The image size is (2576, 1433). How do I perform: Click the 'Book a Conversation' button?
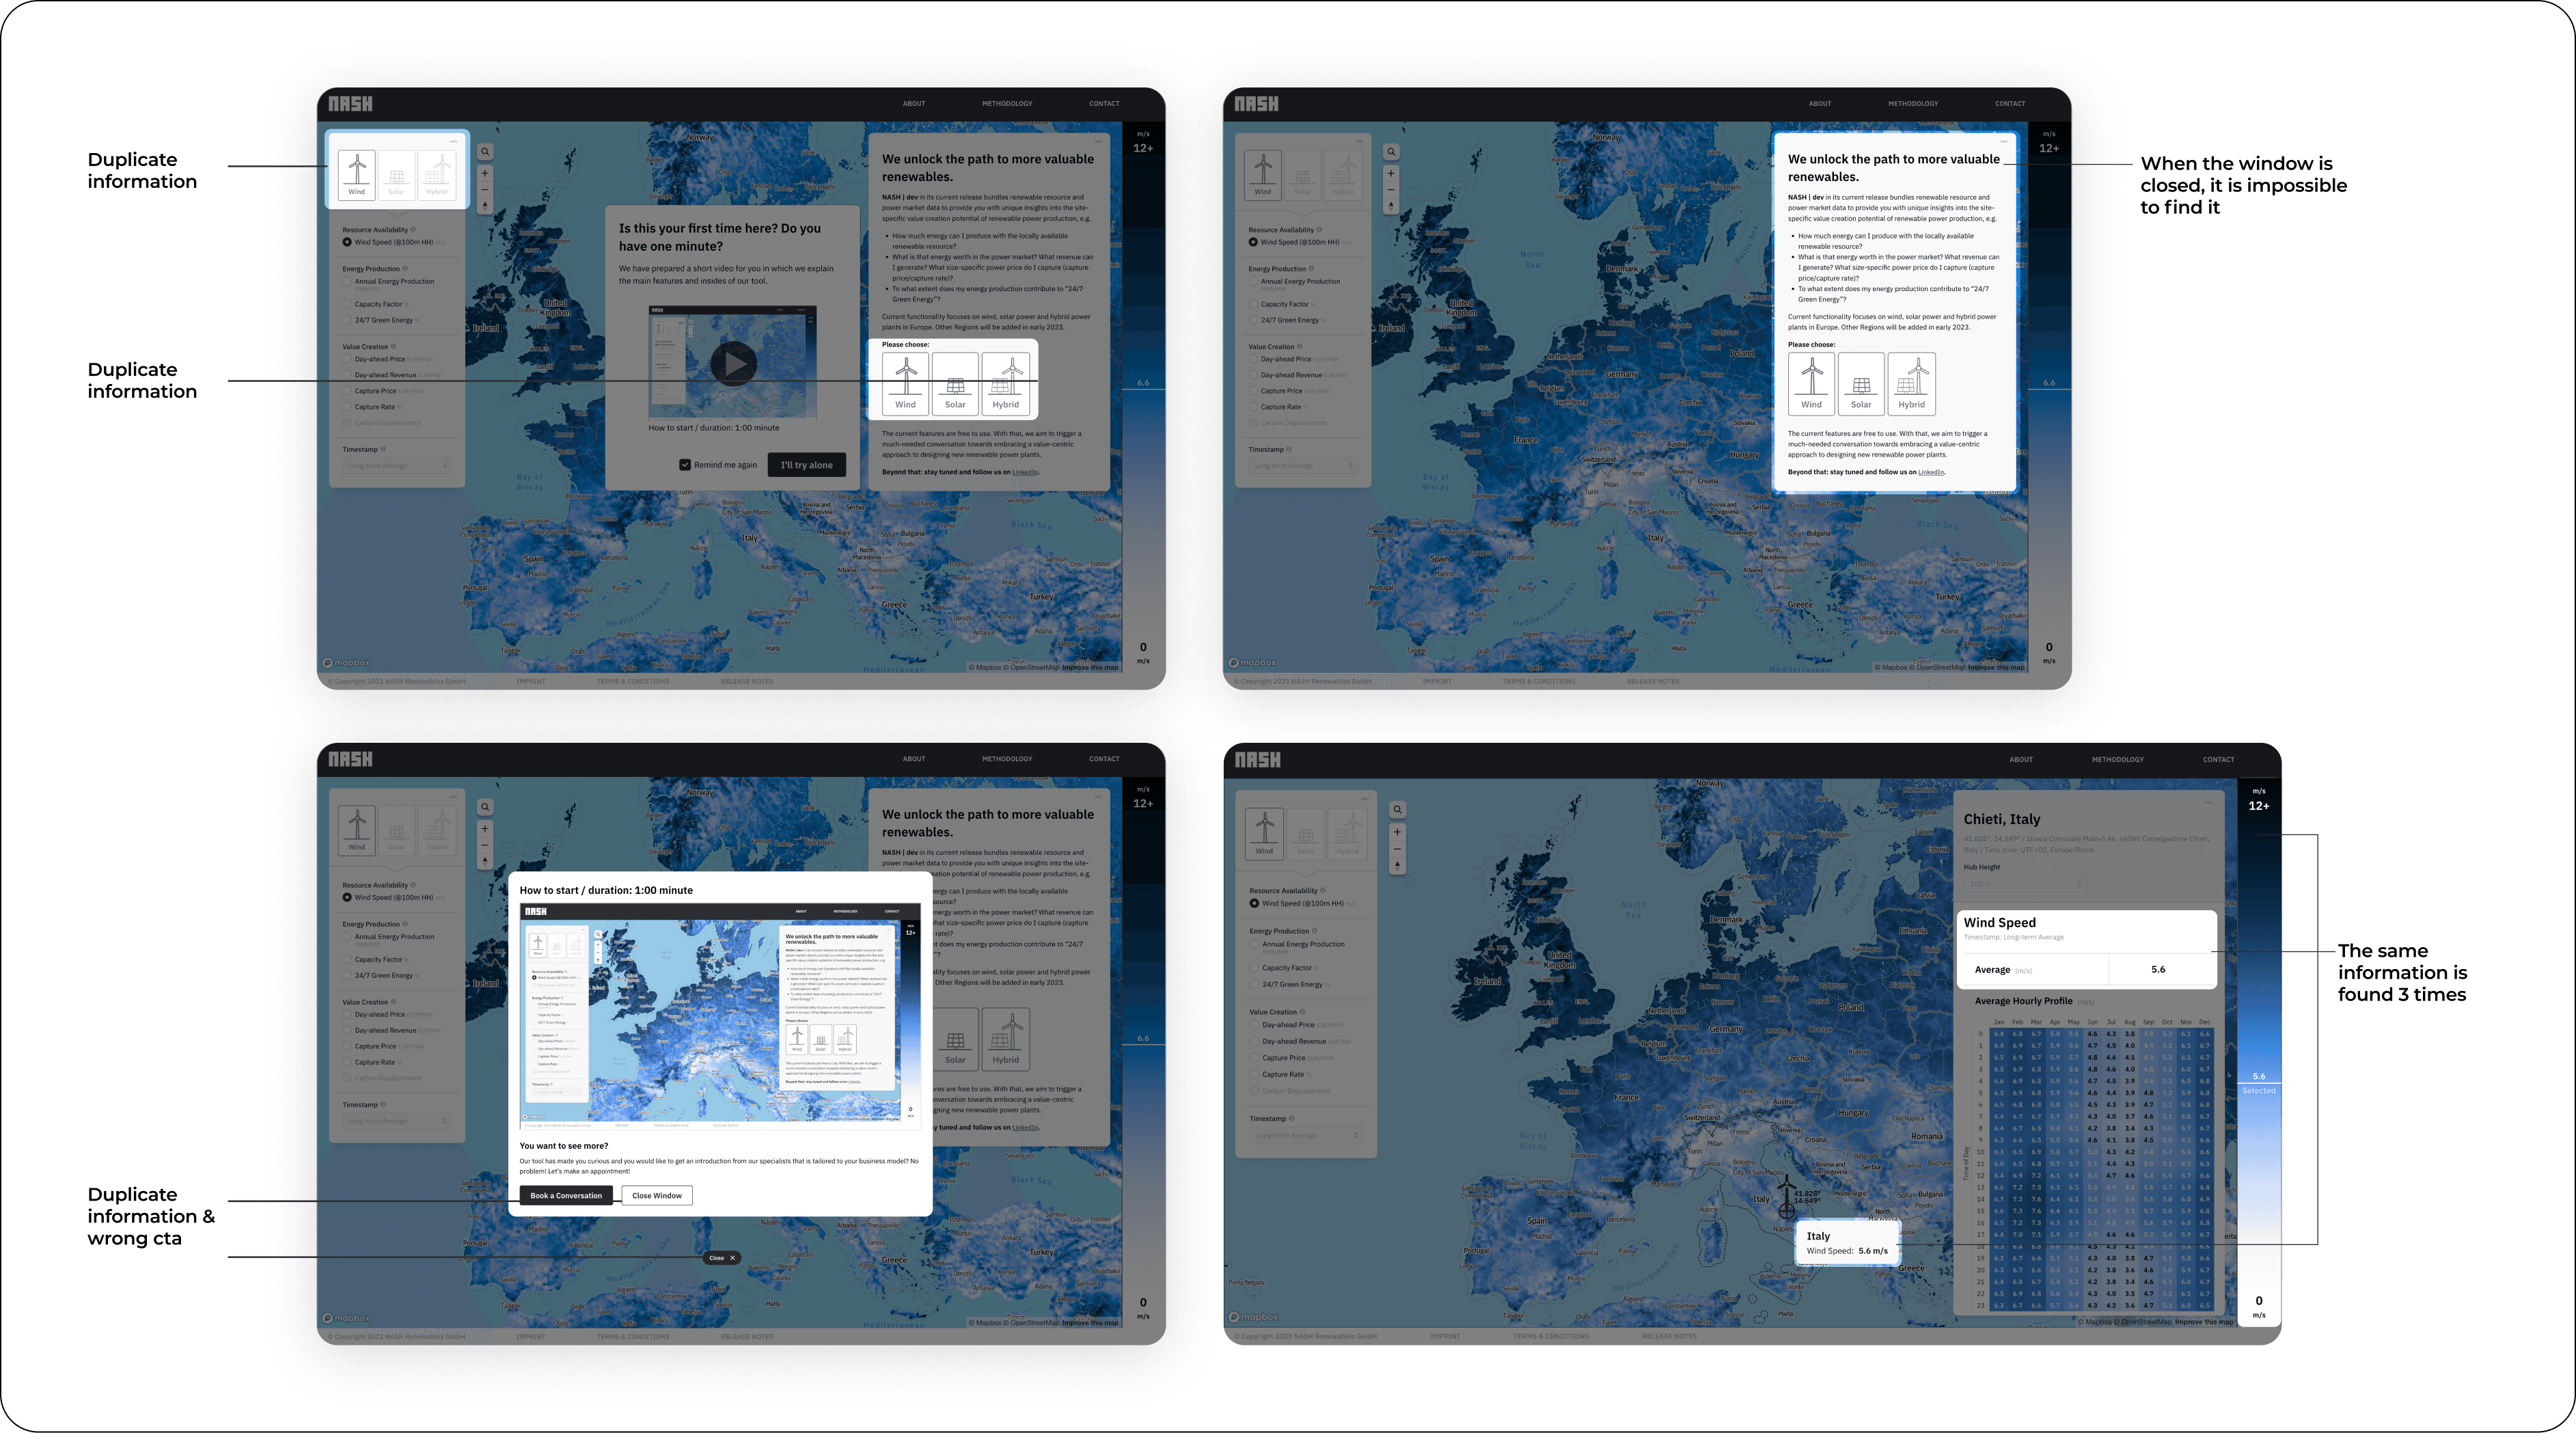pos(566,1195)
